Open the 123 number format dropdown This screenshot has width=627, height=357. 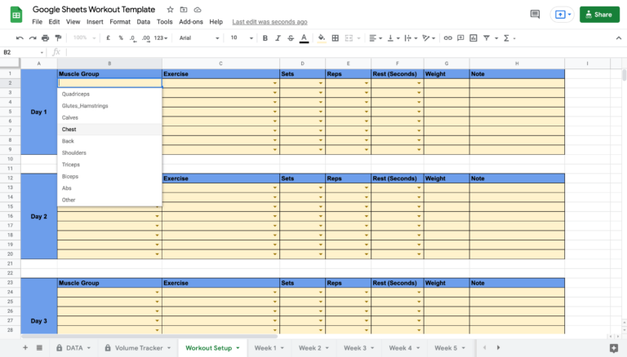coord(161,38)
